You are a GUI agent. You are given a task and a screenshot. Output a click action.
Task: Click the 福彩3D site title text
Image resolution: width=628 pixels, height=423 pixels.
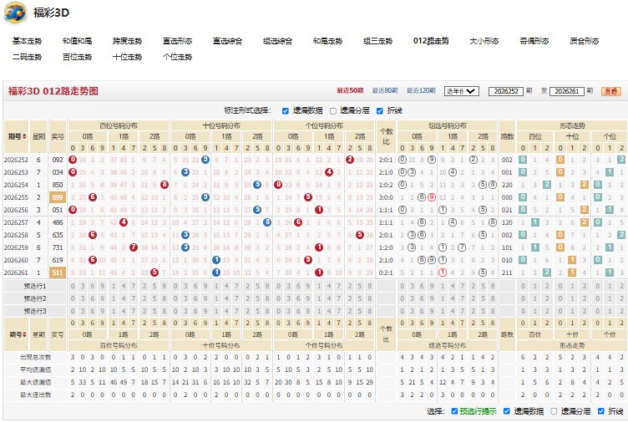click(x=51, y=13)
